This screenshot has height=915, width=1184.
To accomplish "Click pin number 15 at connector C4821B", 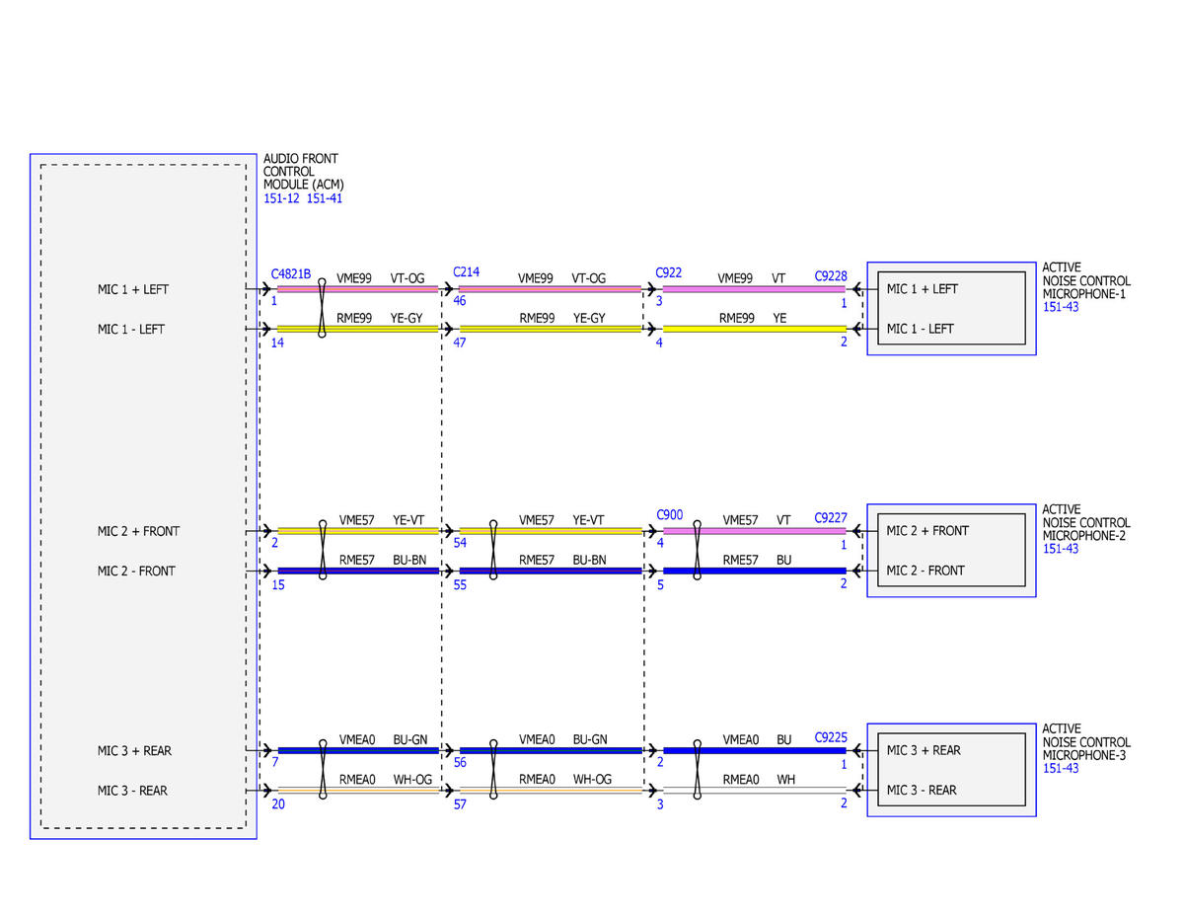I will pos(277,585).
